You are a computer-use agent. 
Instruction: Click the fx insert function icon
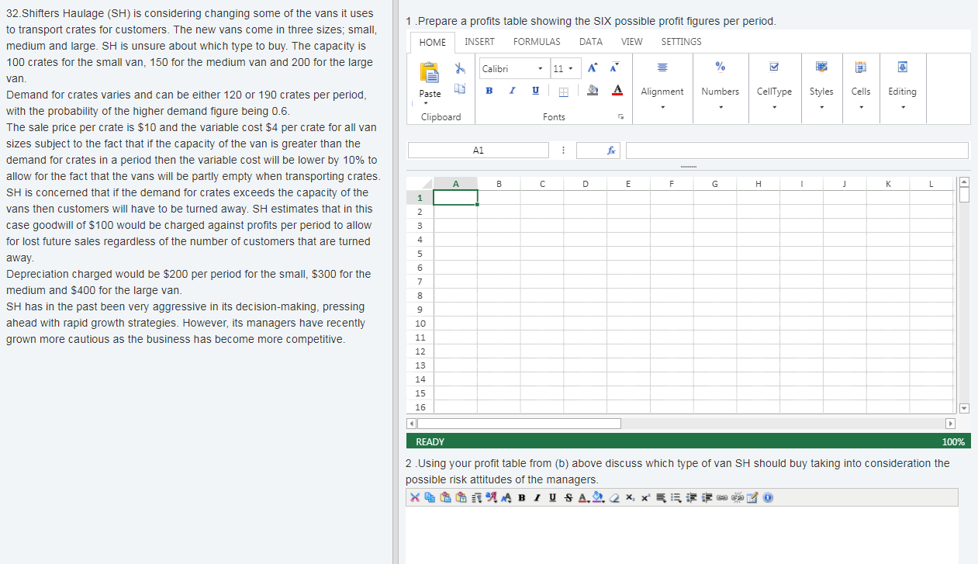point(613,151)
